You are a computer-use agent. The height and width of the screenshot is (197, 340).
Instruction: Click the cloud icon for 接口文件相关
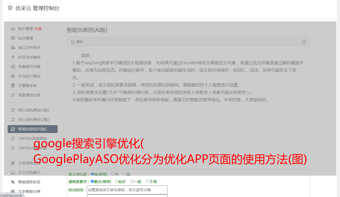13,48
